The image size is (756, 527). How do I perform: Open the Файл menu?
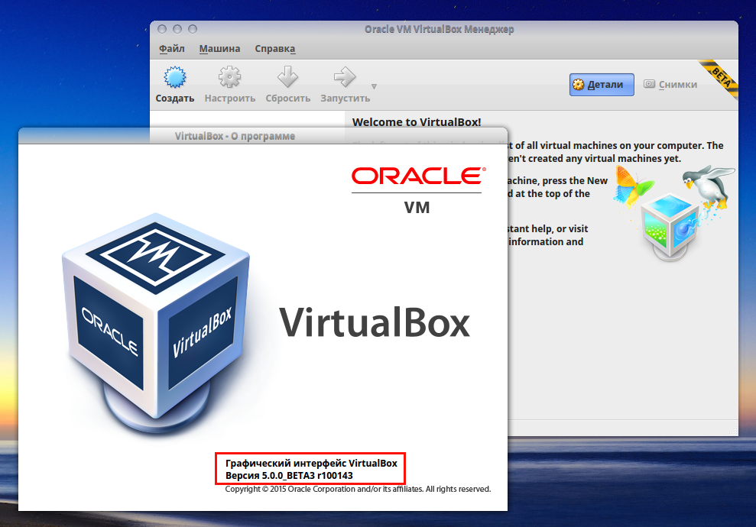click(172, 49)
